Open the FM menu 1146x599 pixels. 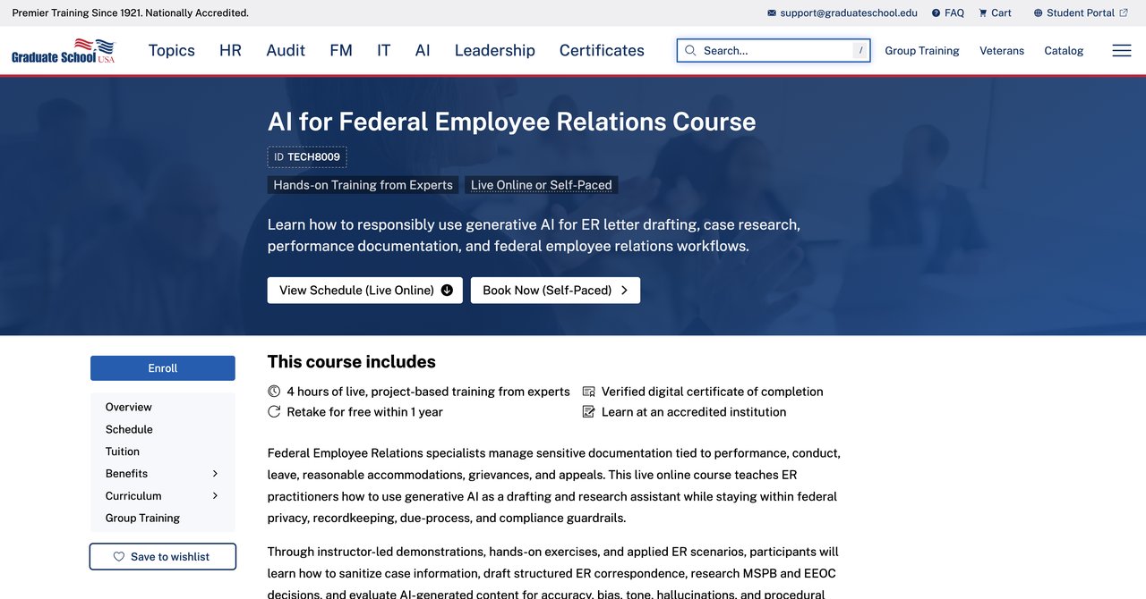(x=341, y=50)
